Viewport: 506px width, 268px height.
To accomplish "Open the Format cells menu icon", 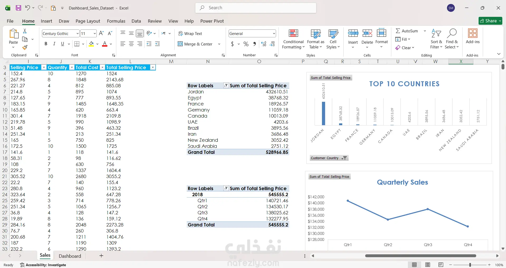I will tap(382, 33).
